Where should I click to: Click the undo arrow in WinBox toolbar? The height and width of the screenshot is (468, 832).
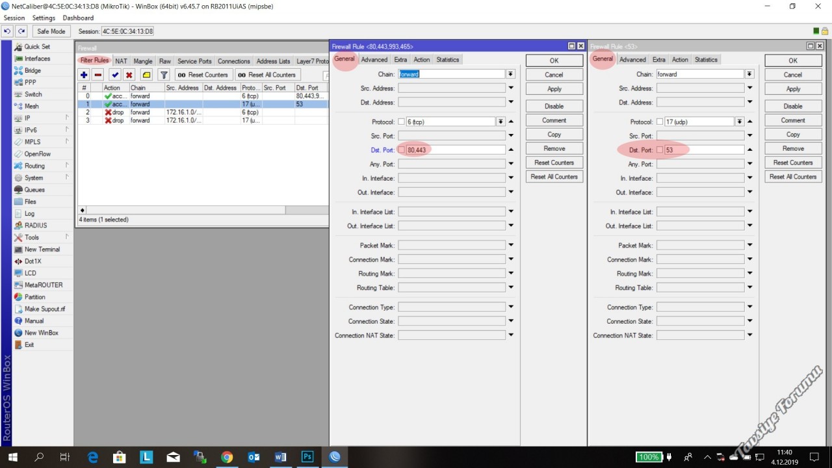coord(7,31)
